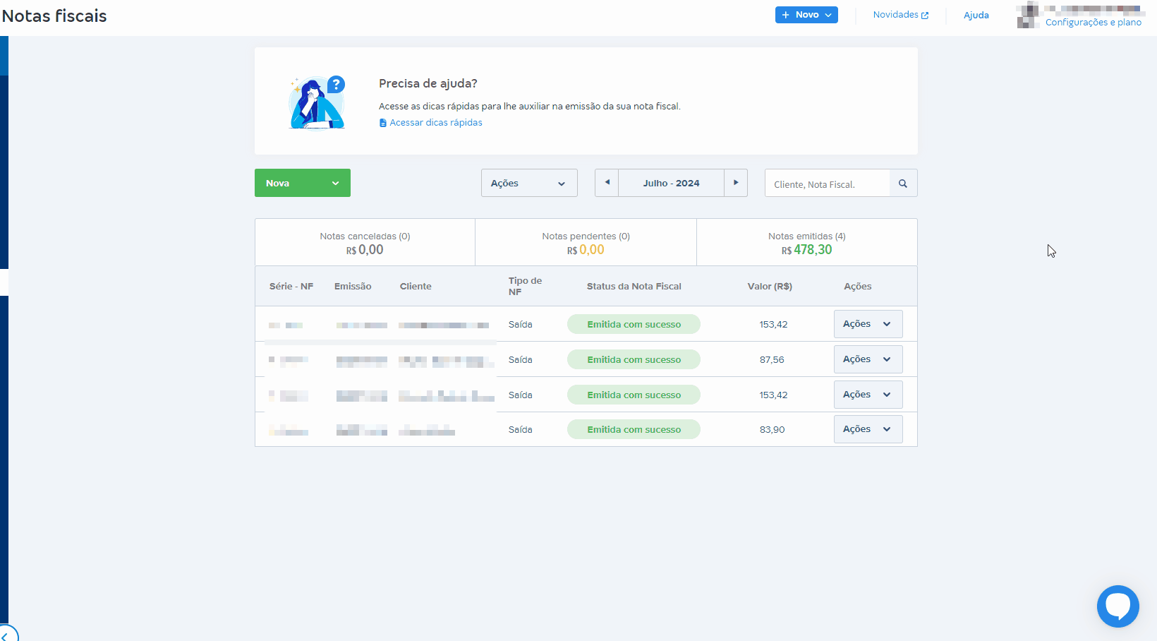Advance to next month arrow
Viewport: 1157px width, 641px height.
[x=736, y=183]
